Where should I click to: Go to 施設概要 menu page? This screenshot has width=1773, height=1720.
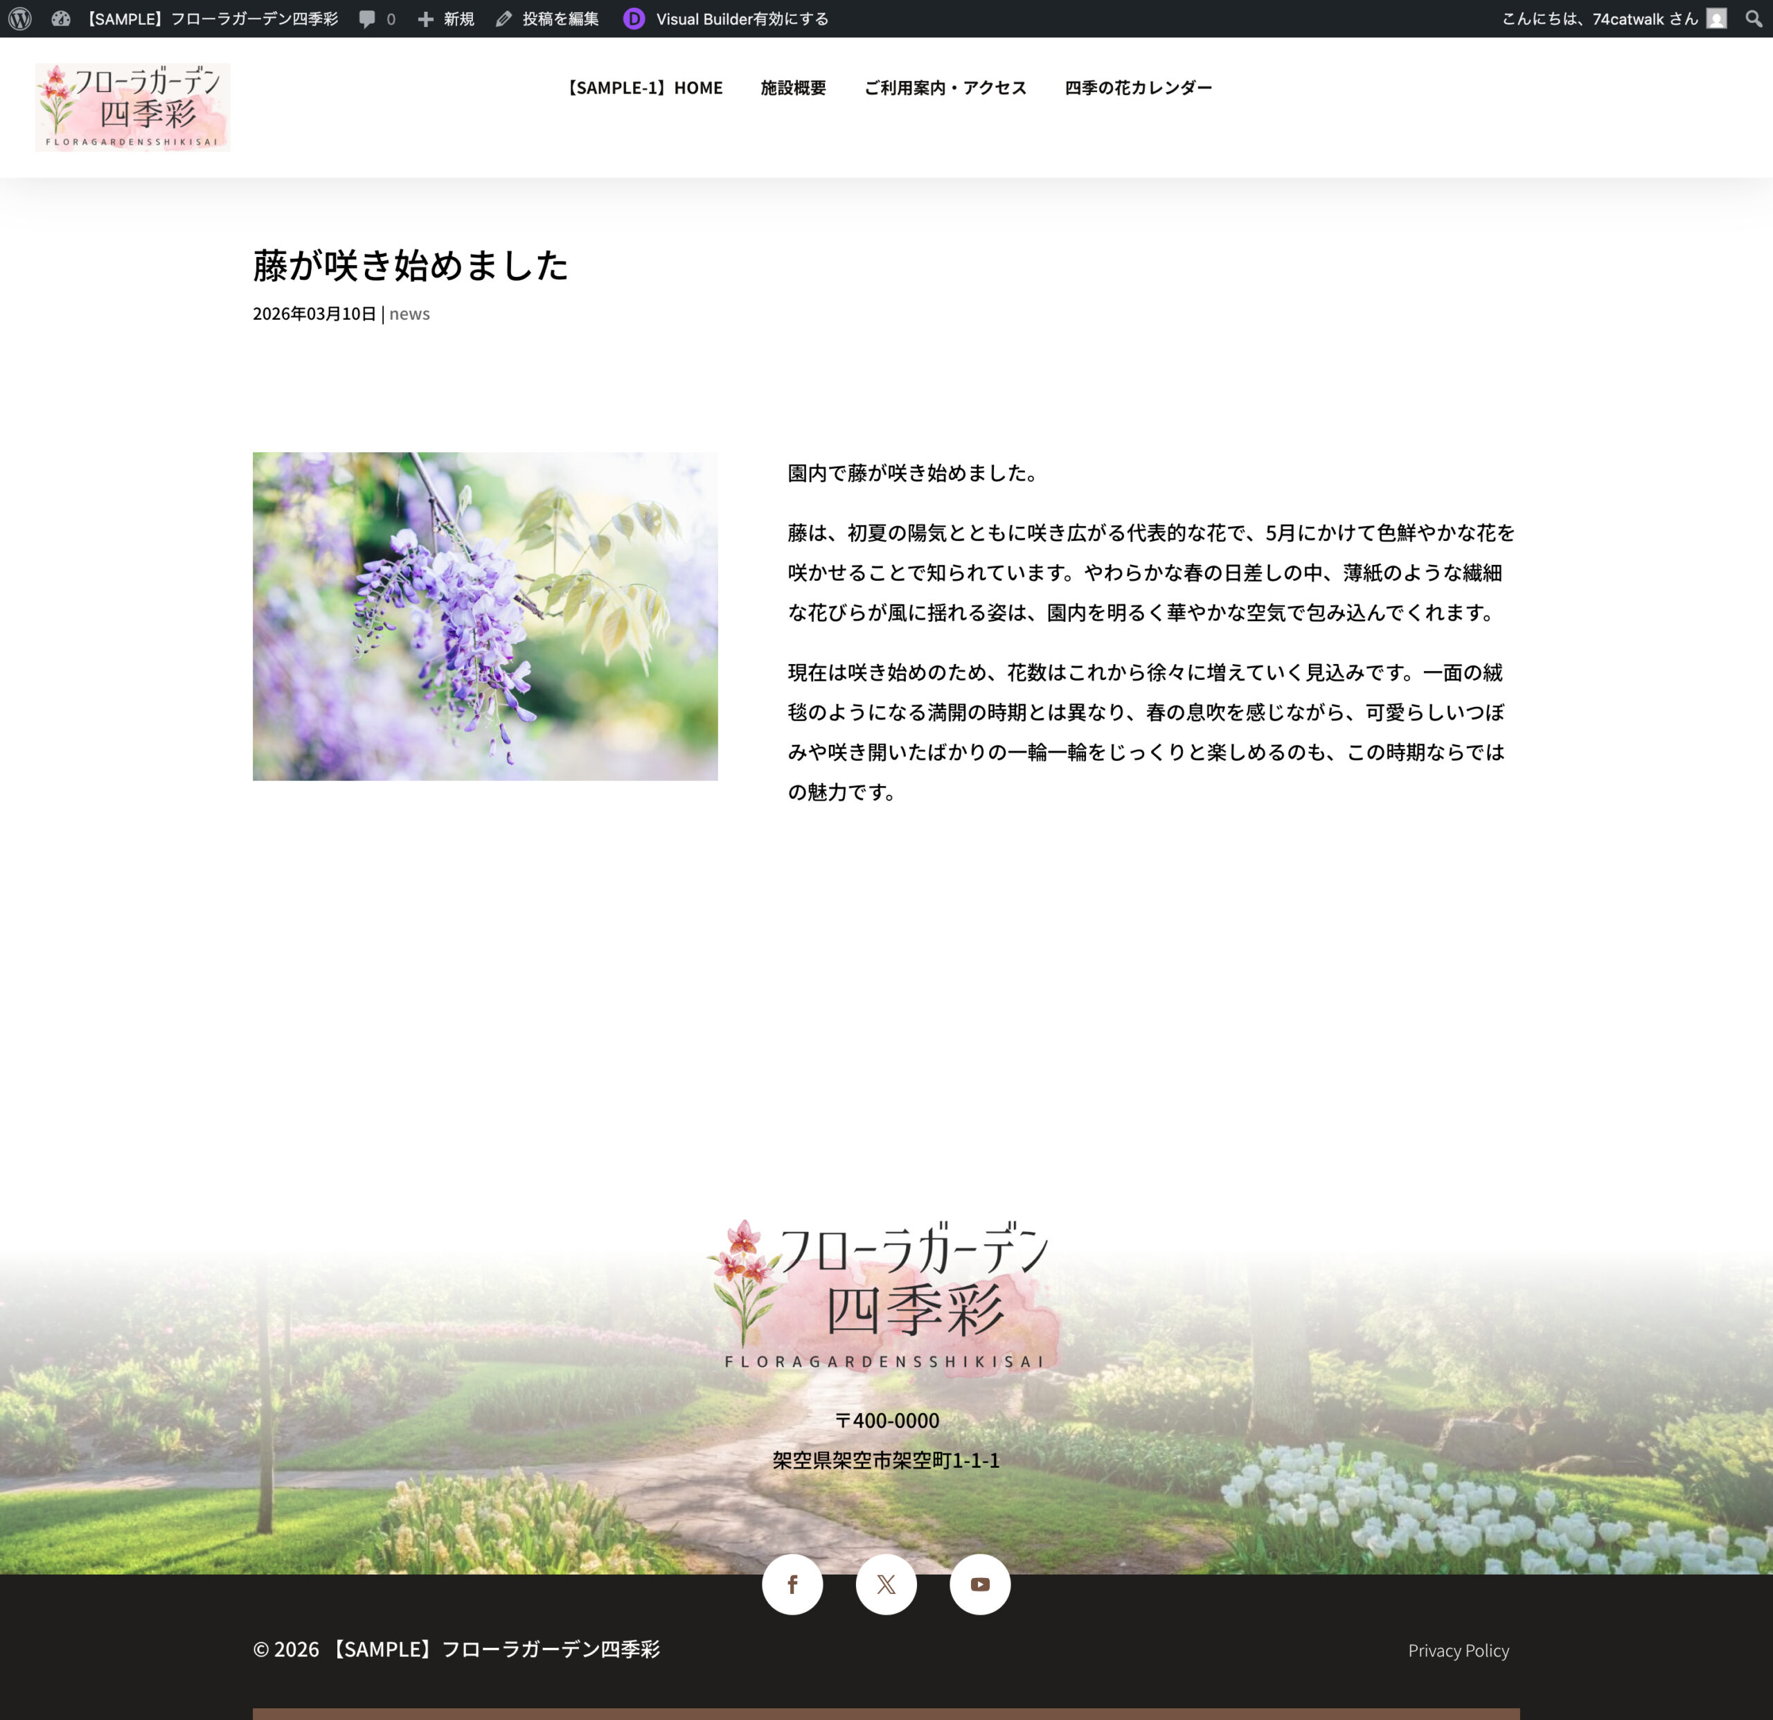(793, 88)
